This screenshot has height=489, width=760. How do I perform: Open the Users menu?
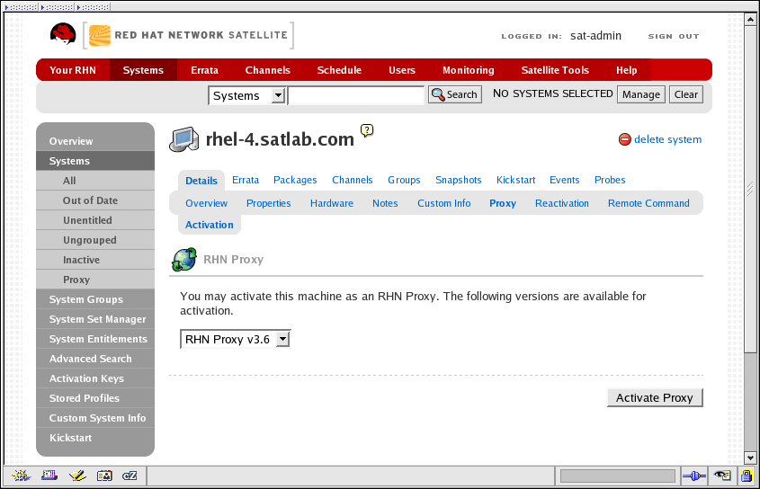(x=402, y=70)
